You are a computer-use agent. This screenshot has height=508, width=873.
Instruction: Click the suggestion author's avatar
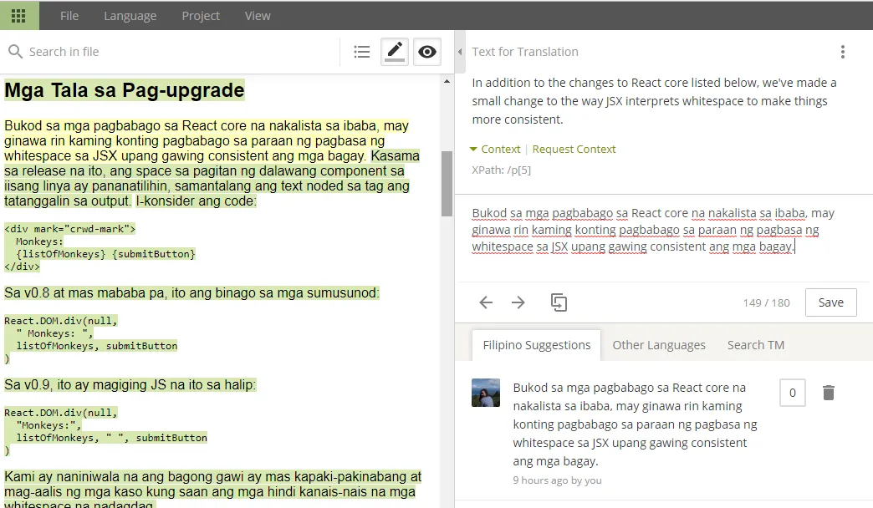[486, 393]
